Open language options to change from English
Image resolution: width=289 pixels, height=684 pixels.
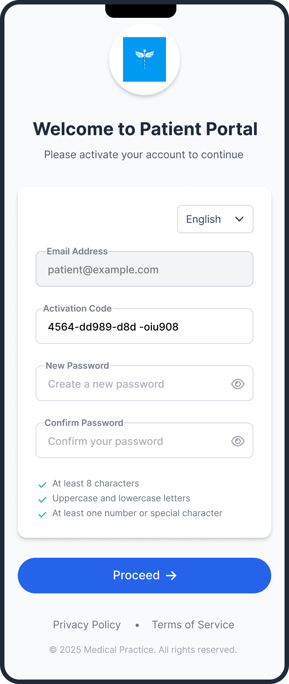pos(215,219)
